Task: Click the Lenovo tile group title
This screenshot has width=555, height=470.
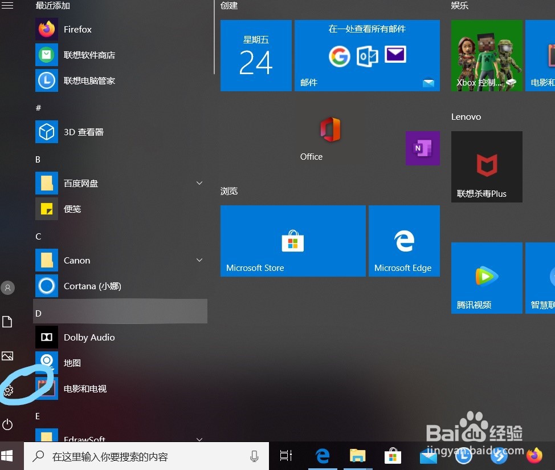Action: [x=466, y=116]
